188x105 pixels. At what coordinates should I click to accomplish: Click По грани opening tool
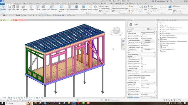click(142, 8)
